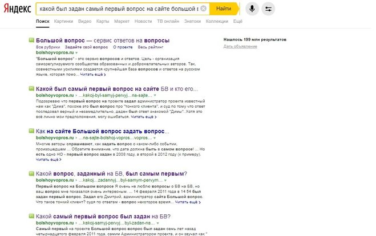Click the Яндекс logo
The height and width of the screenshot is (236, 376).
click(18, 9)
